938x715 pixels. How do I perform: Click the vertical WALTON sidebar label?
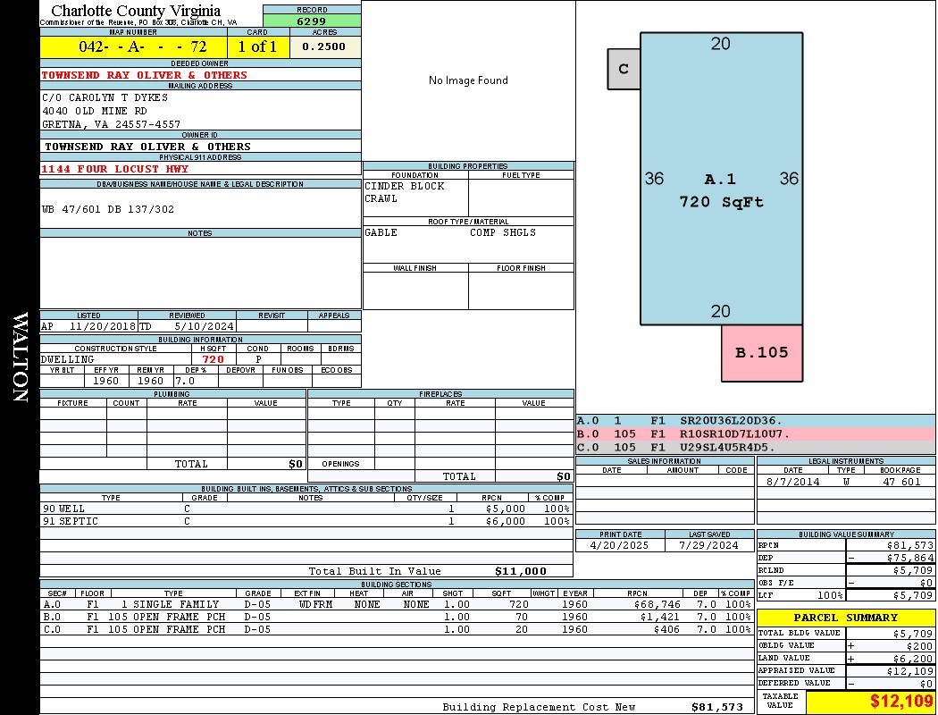pos(20,357)
